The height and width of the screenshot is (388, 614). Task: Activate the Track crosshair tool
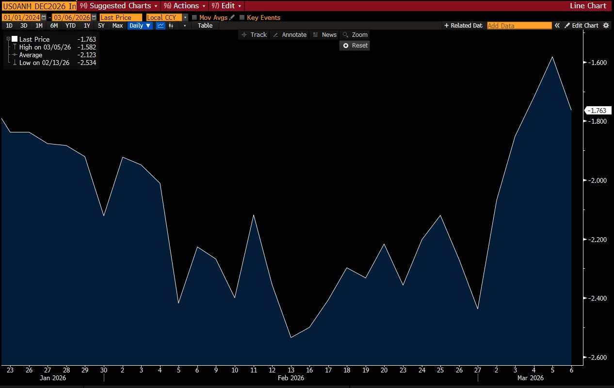click(254, 35)
